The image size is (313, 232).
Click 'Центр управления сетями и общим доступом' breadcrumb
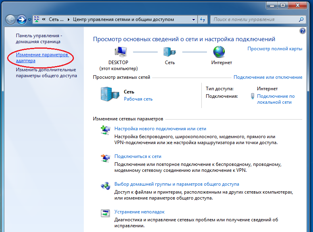click(124, 19)
